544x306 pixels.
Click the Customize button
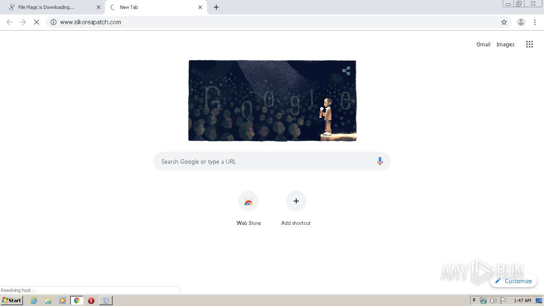pos(513,281)
